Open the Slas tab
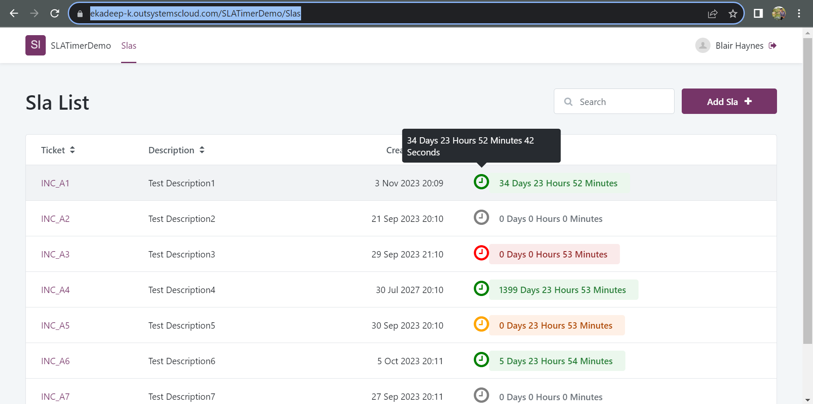The height and width of the screenshot is (404, 813). [x=129, y=46]
